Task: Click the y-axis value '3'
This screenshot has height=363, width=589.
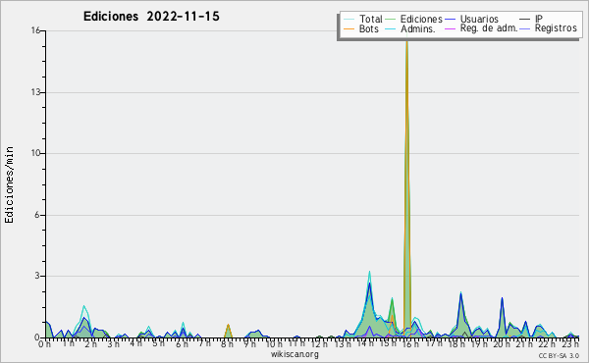Action: coord(37,276)
